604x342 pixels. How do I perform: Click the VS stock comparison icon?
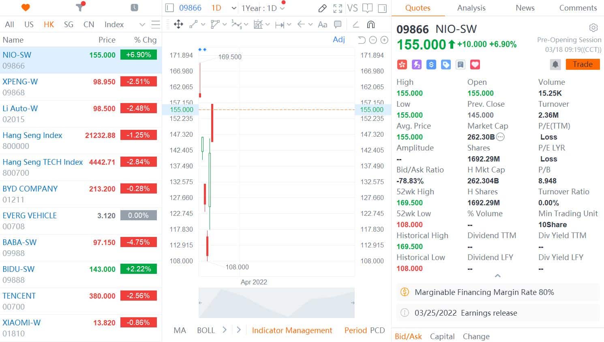click(352, 8)
